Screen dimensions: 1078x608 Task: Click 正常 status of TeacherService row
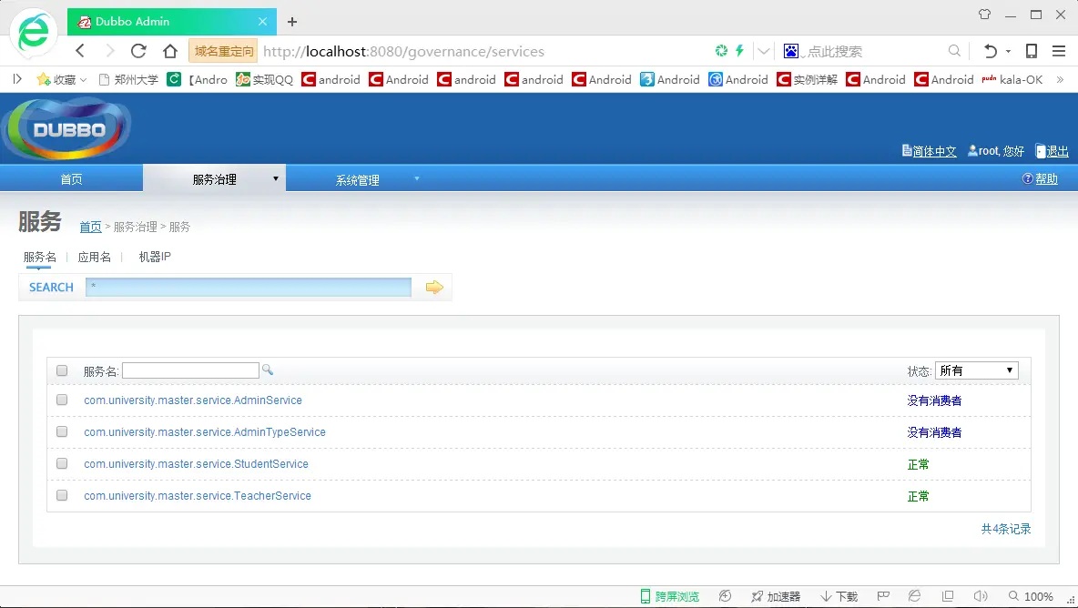(x=918, y=496)
